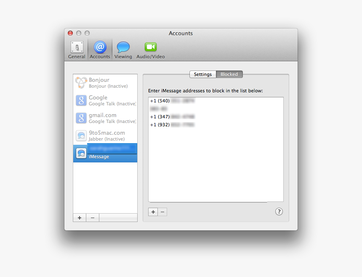
Task: Open help with the question mark button
Action: 279,212
